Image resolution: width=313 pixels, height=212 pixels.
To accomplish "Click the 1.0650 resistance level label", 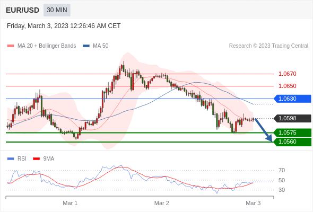I will tap(287, 86).
